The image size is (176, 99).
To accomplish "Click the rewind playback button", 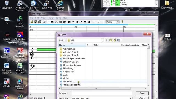I will pos(73,22).
